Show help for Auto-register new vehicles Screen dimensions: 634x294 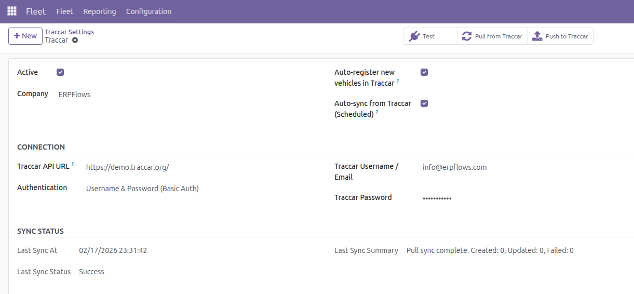point(398,81)
